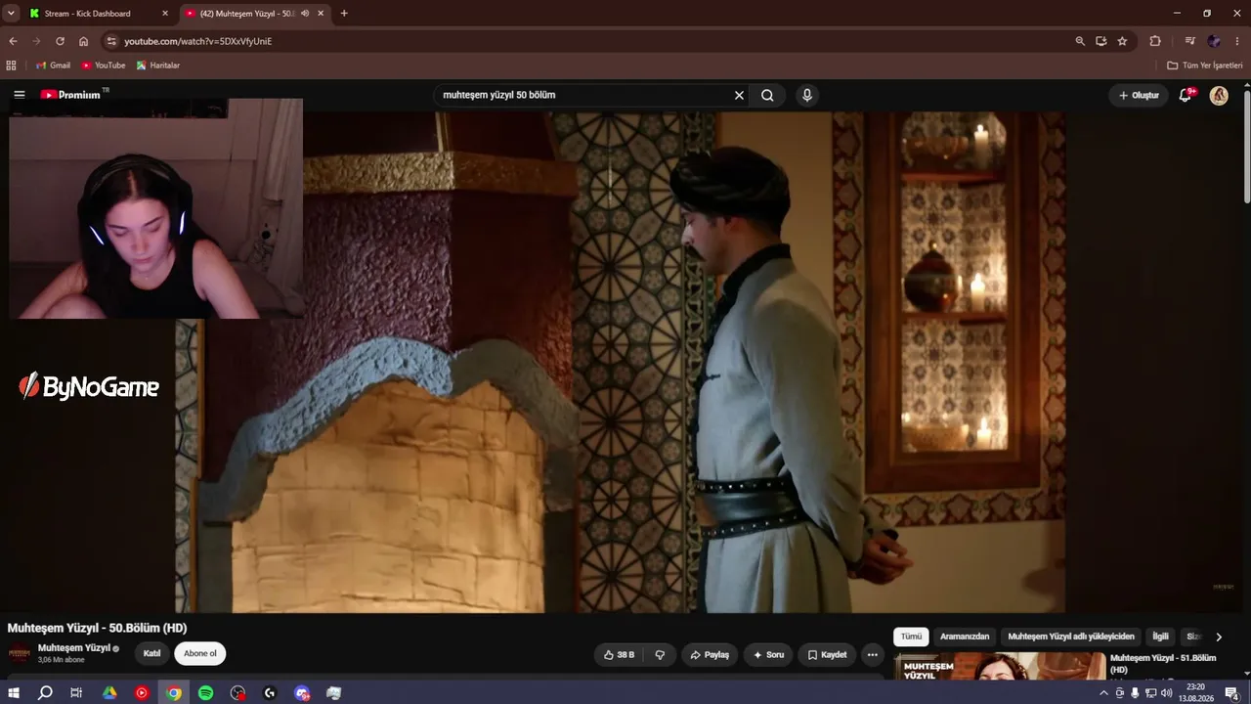Viewport: 1251px width, 704px height.
Task: Join the channel via Katıl
Action: pyautogui.click(x=151, y=653)
